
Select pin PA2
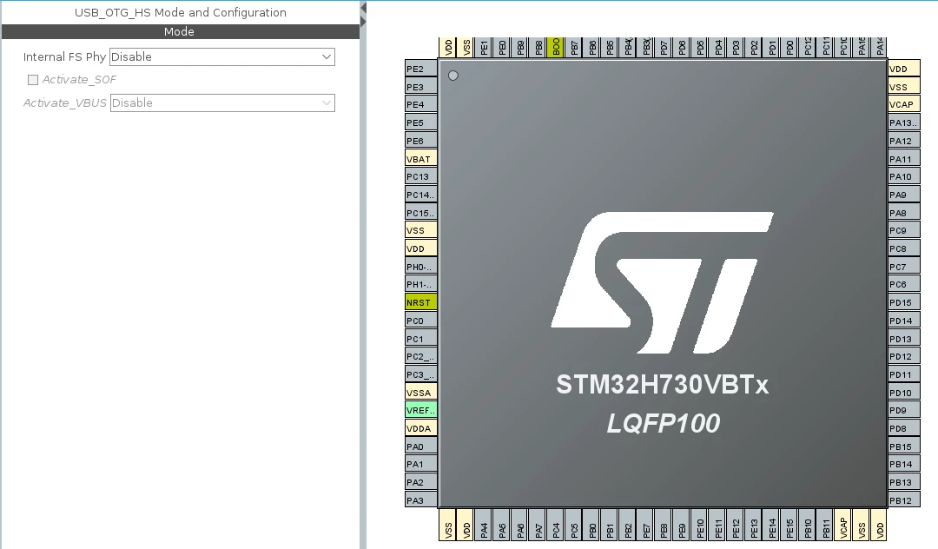[421, 482]
